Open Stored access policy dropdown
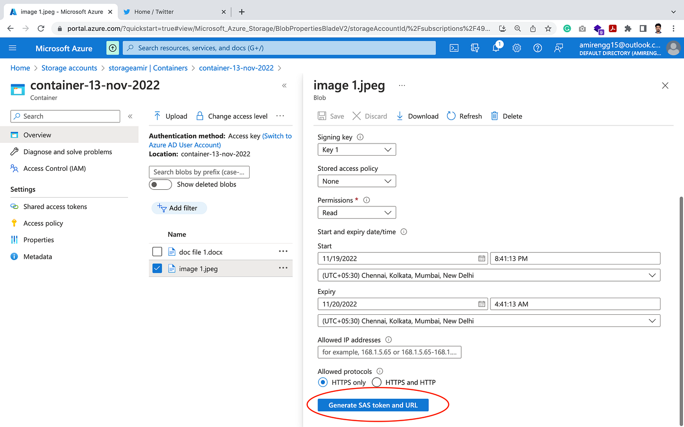Screen dimensions: 684x427 pyautogui.click(x=357, y=181)
